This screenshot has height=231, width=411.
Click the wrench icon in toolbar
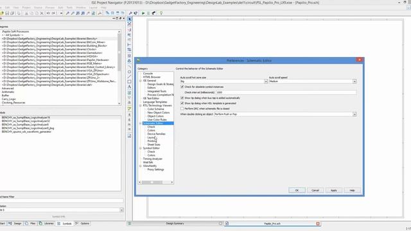130,13
